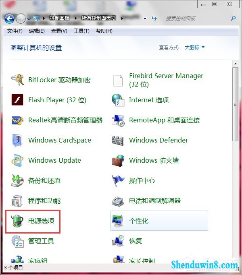This screenshot has width=242, height=275.
Task: Click the 搜索控制面板 search field
Action: (x=196, y=18)
